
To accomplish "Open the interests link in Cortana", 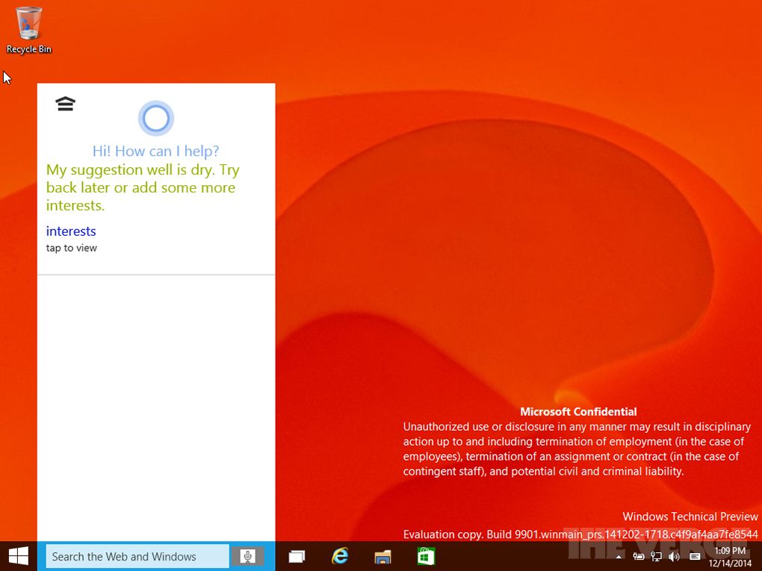I will 71,231.
